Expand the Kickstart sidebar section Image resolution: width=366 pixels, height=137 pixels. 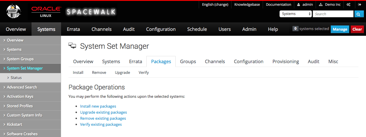pyautogui.click(x=14, y=124)
